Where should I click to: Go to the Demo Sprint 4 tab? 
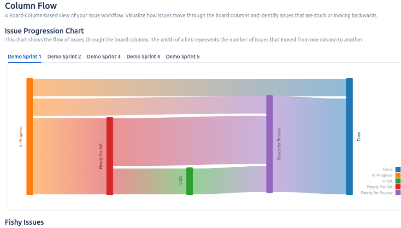143,57
